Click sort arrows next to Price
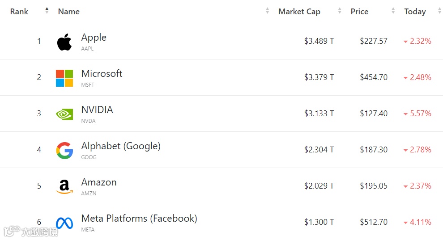The width and height of the screenshot is (443, 240). pyautogui.click(x=393, y=11)
